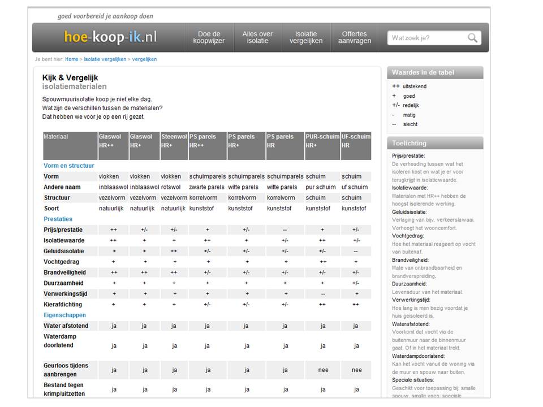Click the 'nee' value under PUR-schuim HR+
543x407 pixels.
pos(323,370)
